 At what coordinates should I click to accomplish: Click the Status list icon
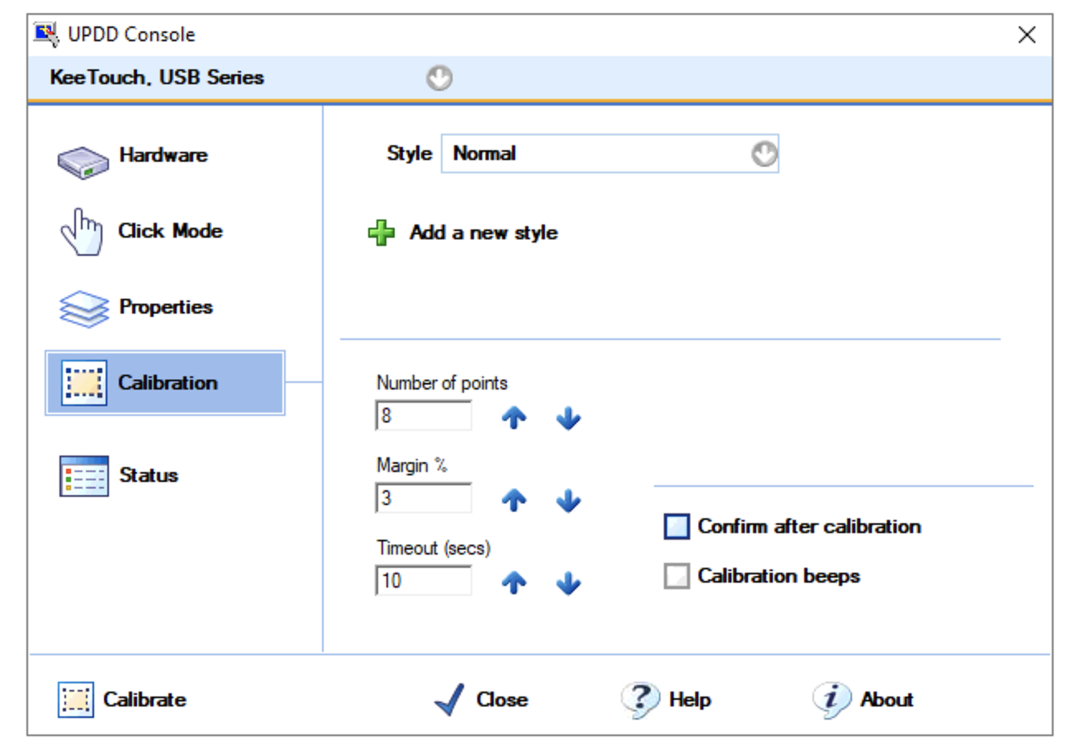(83, 476)
